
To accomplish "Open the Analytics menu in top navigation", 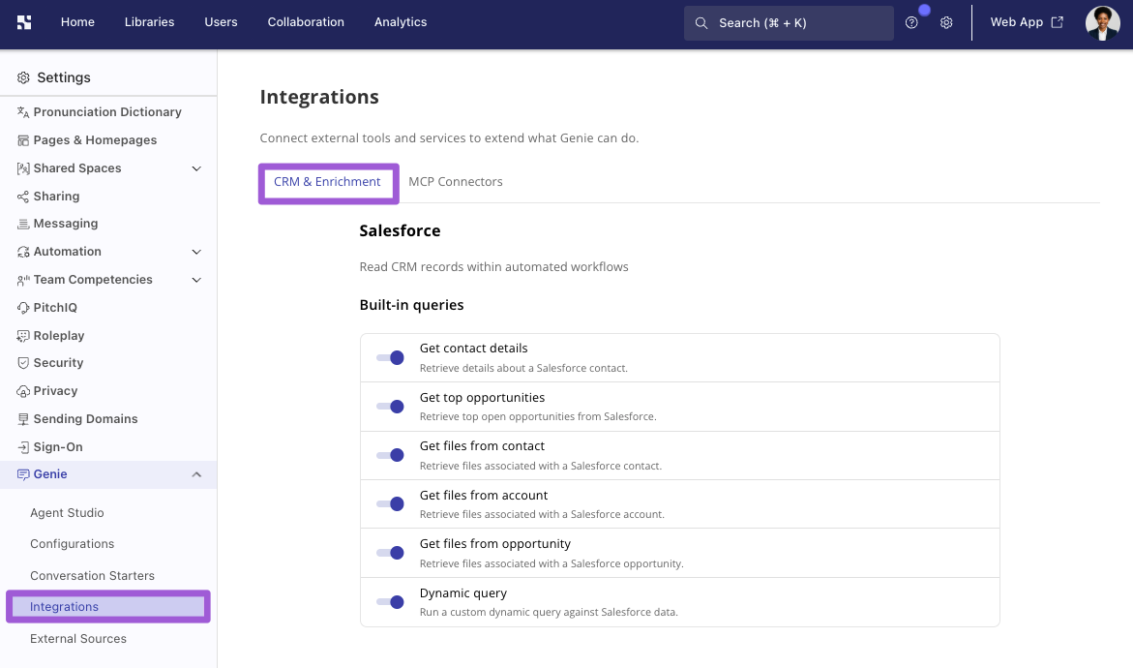I will 401,22.
